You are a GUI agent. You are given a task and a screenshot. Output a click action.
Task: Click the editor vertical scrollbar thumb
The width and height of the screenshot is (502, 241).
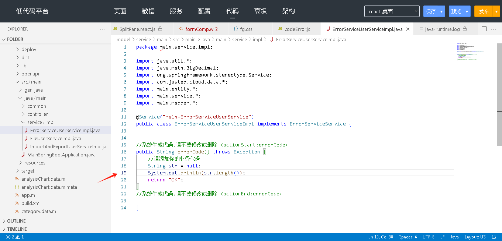[499, 128]
